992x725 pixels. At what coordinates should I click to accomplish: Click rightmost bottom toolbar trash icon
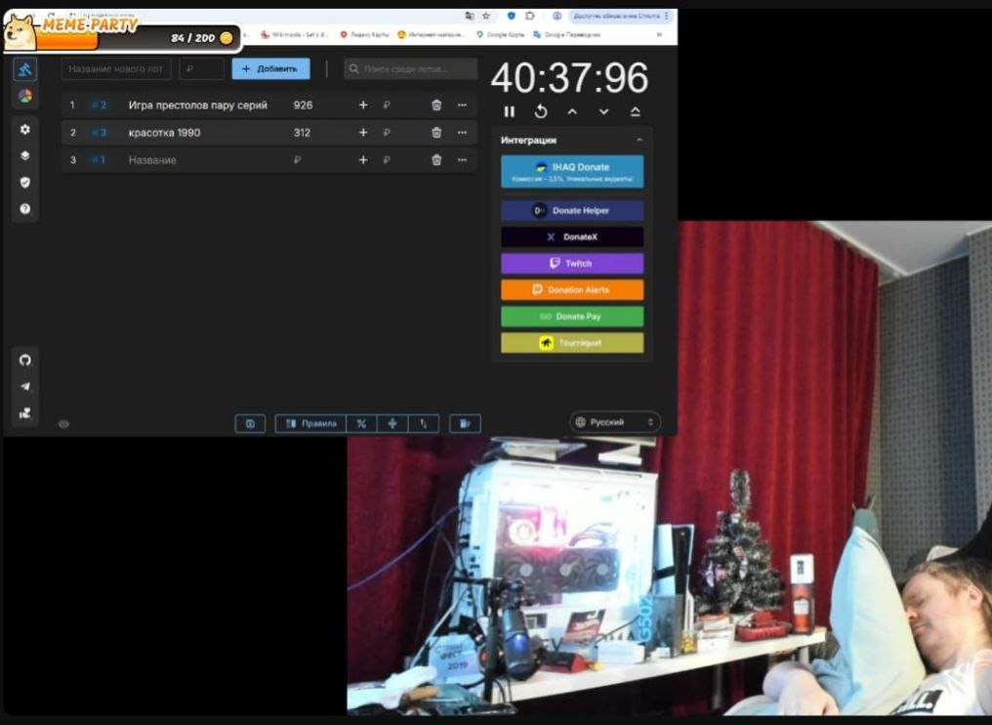click(465, 424)
